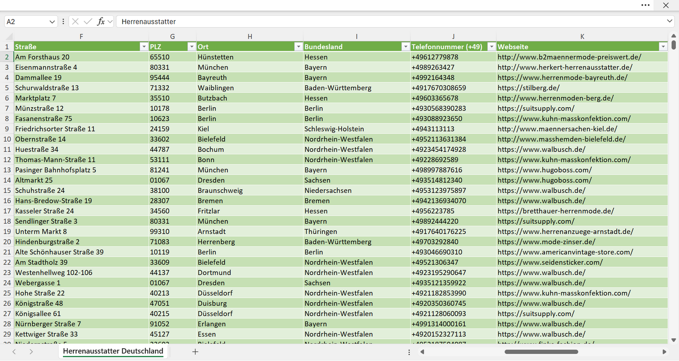Click the sheet tab bar options dots

coord(409,352)
